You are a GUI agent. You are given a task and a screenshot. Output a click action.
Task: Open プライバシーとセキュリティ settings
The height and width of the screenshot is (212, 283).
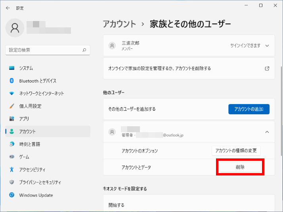(x=48, y=182)
